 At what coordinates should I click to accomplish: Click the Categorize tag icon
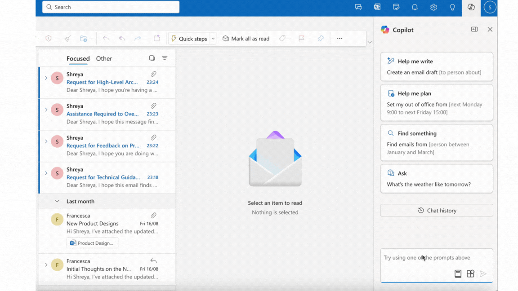[282, 39]
